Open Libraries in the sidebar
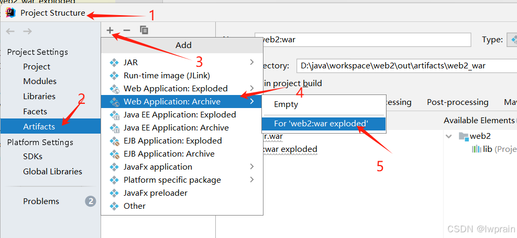The height and width of the screenshot is (238, 517). pyautogui.click(x=39, y=97)
